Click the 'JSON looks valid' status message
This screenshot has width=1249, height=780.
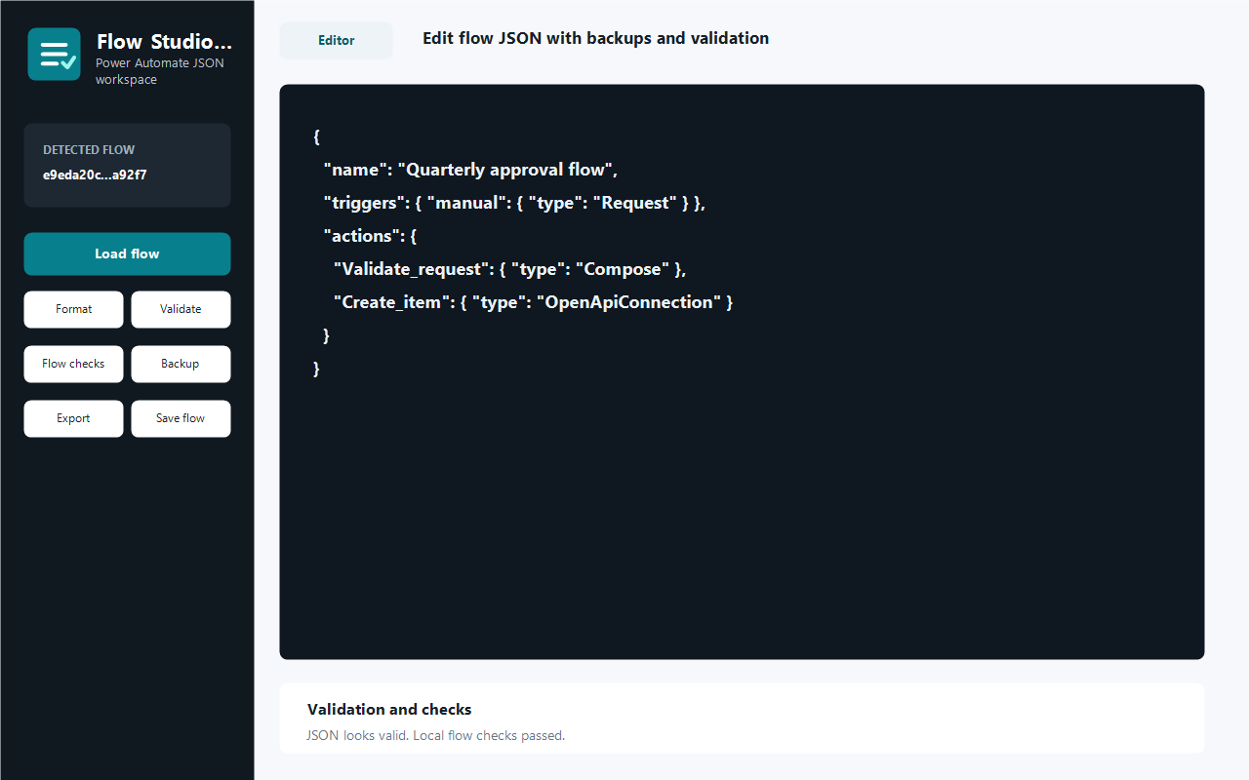point(436,735)
